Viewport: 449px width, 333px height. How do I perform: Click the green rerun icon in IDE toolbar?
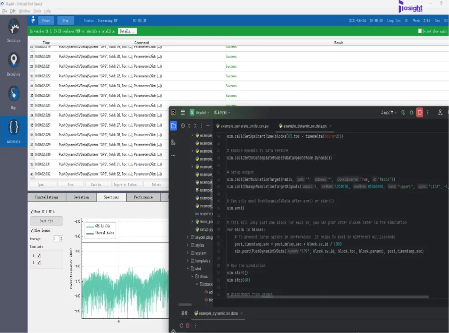403,113
